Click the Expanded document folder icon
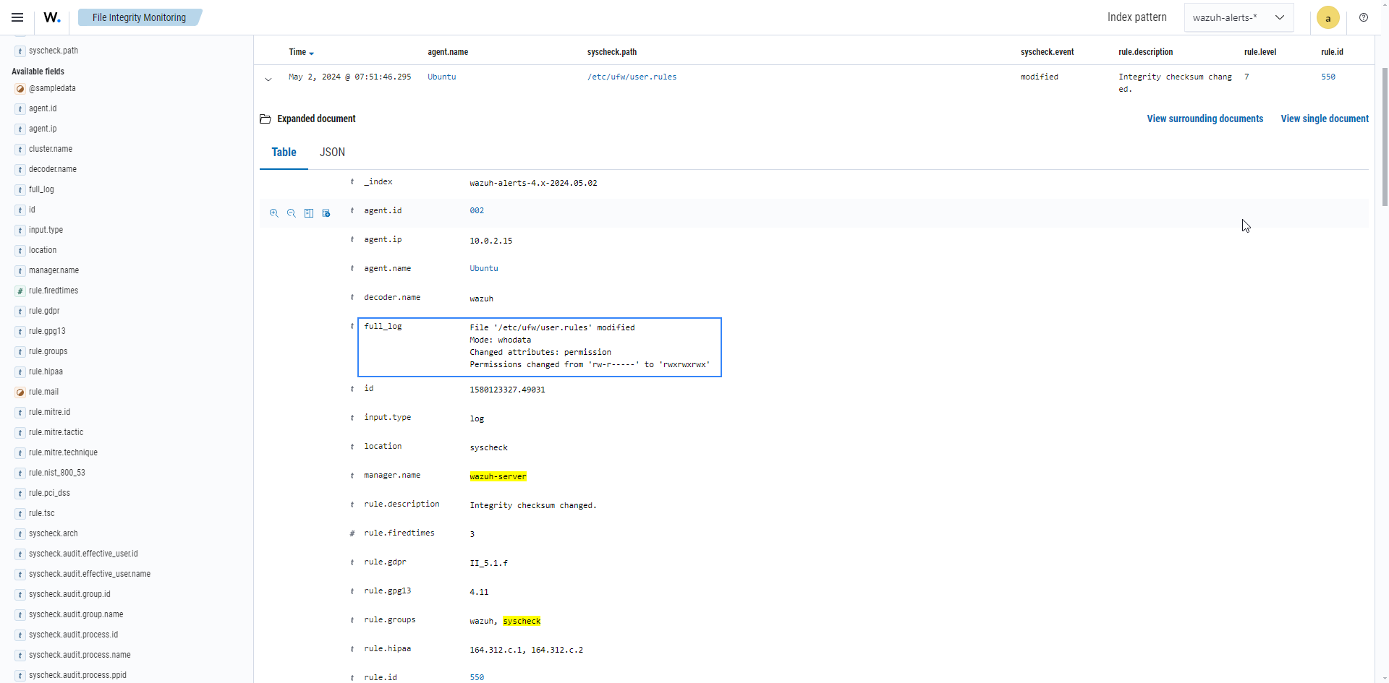 [266, 119]
